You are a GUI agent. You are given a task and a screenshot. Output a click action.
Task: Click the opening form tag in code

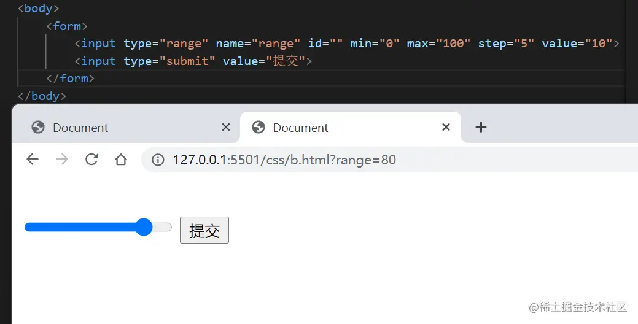point(67,26)
